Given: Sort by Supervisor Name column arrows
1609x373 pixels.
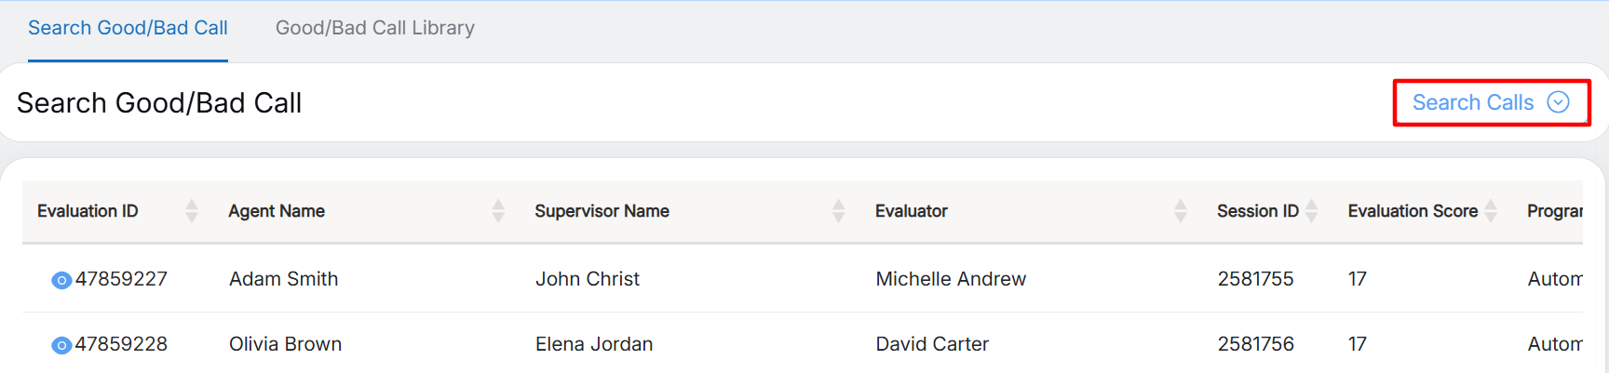Looking at the screenshot, I should point(838,211).
